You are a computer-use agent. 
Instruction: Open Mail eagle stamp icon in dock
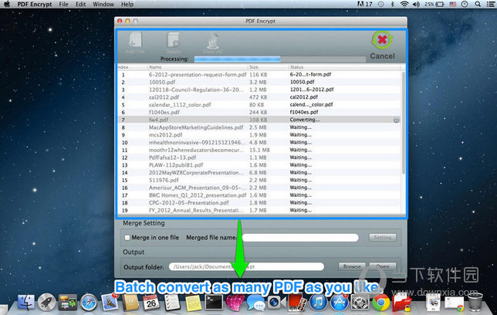(110, 302)
